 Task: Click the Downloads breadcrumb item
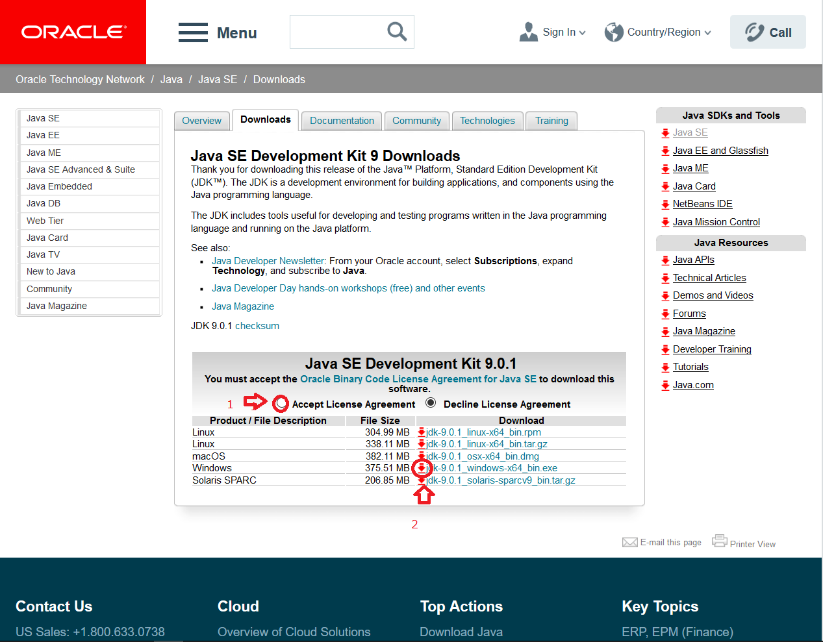point(279,79)
